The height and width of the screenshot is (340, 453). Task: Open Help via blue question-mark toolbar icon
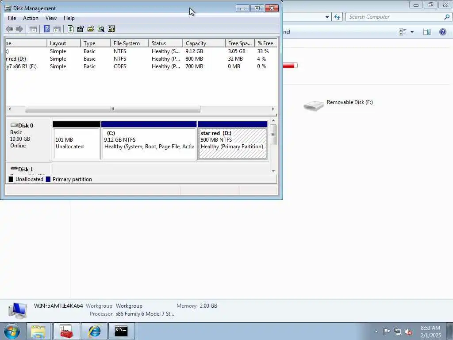coord(46,29)
